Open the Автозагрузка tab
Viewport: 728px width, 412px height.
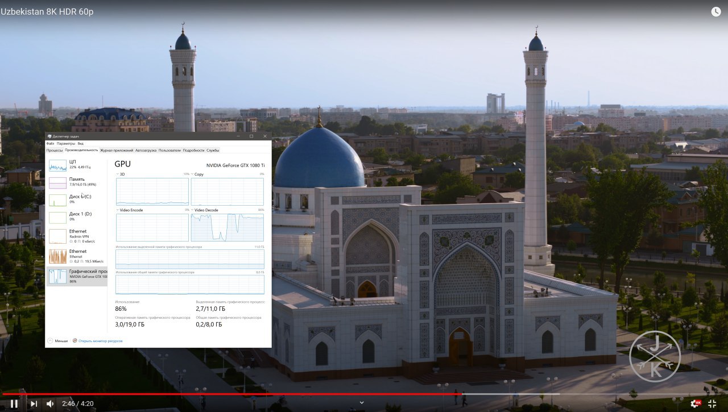[146, 151]
